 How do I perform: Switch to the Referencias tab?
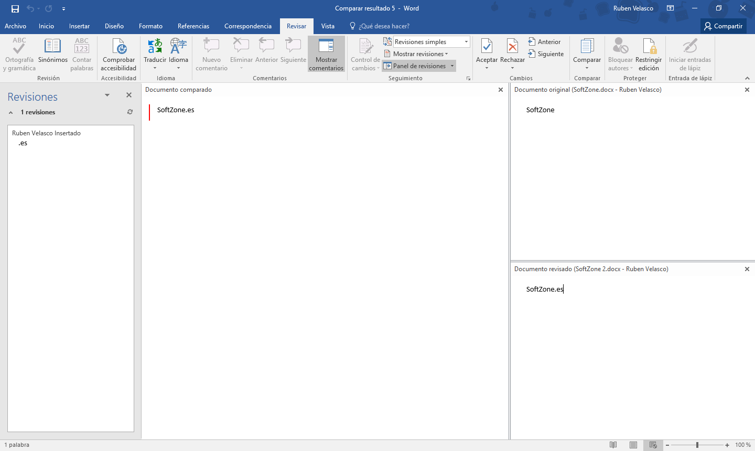[x=193, y=26]
